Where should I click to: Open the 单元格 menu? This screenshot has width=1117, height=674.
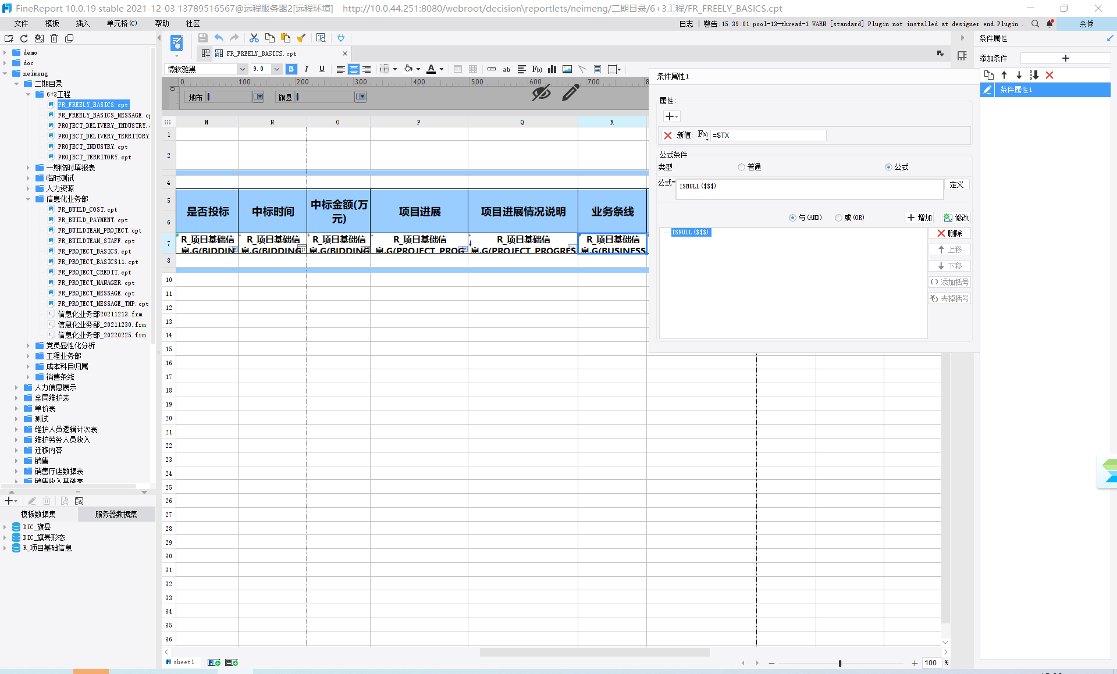coord(122,23)
